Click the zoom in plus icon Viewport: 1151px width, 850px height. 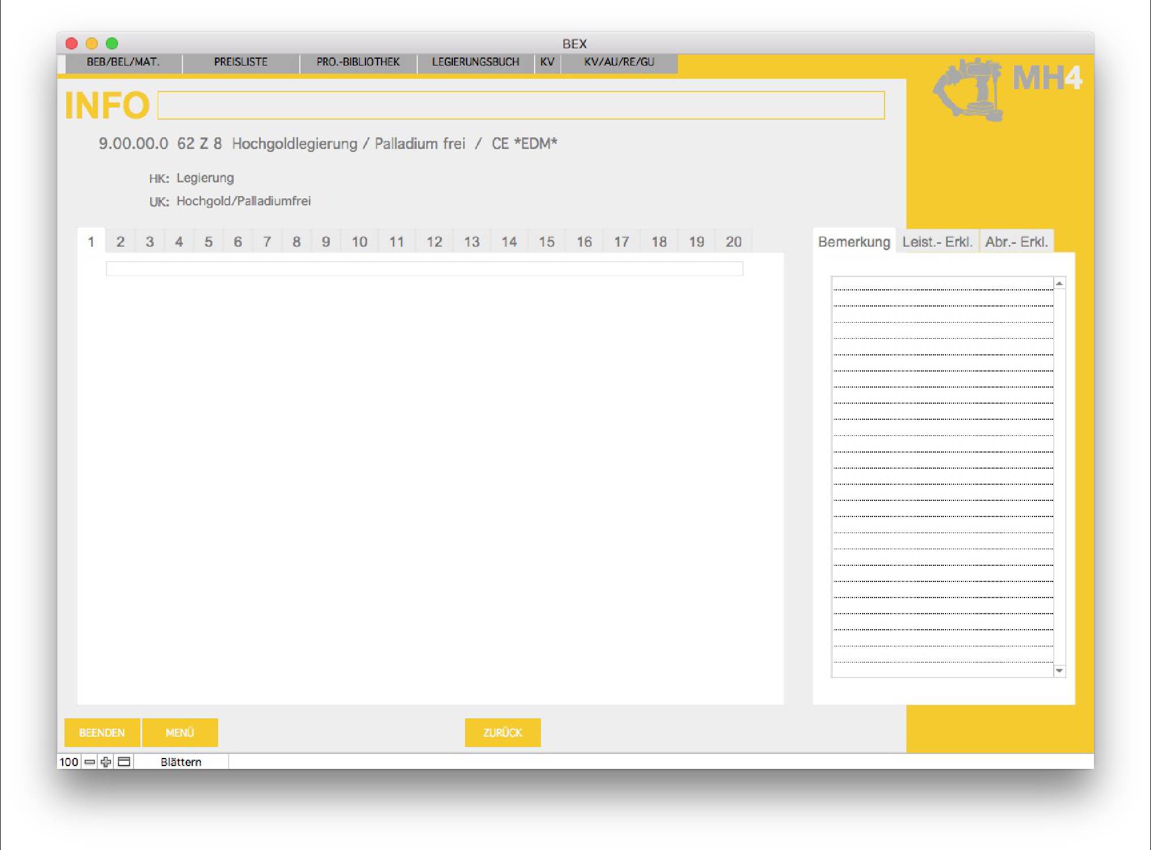coord(106,762)
